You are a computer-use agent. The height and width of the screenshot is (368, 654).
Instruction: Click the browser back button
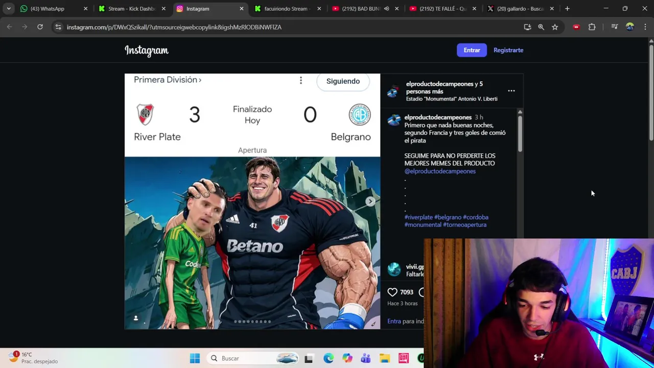9,27
